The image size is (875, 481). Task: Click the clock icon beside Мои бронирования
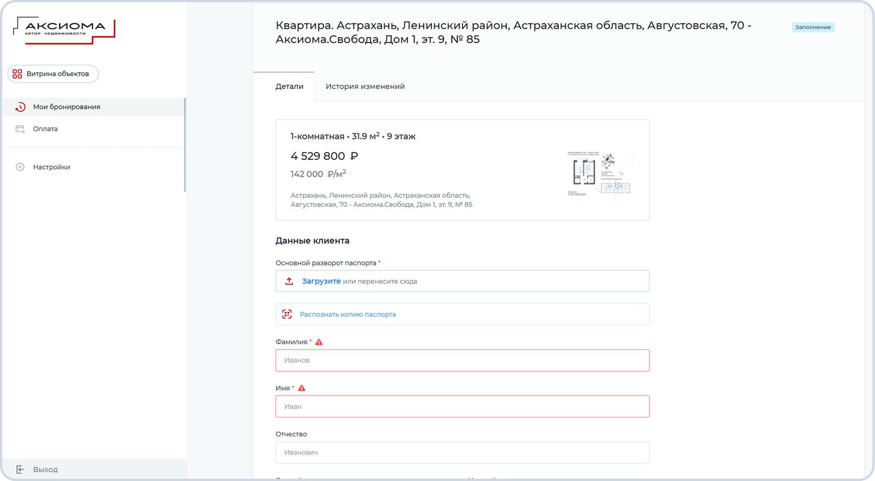click(x=20, y=107)
